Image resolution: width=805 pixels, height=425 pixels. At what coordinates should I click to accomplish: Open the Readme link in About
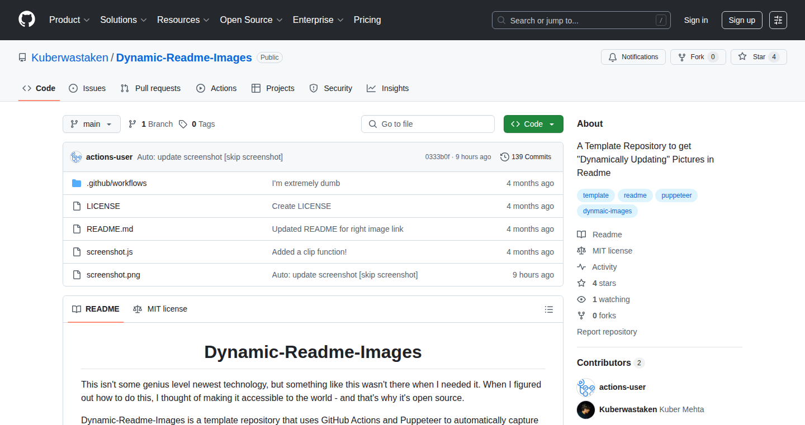point(599,235)
